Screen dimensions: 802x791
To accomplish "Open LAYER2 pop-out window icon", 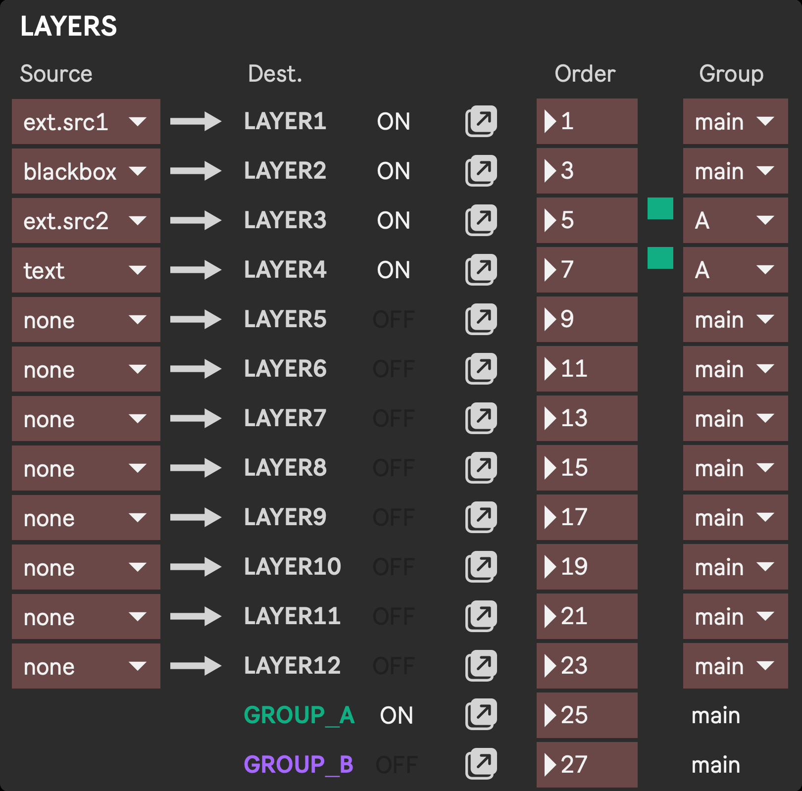I will 481,171.
